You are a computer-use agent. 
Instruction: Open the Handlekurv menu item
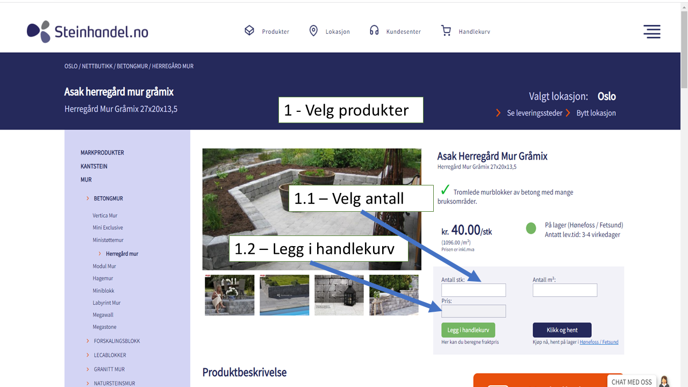(x=474, y=32)
